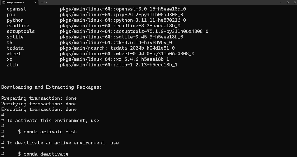Restore down the terminal window

click(288, 2)
